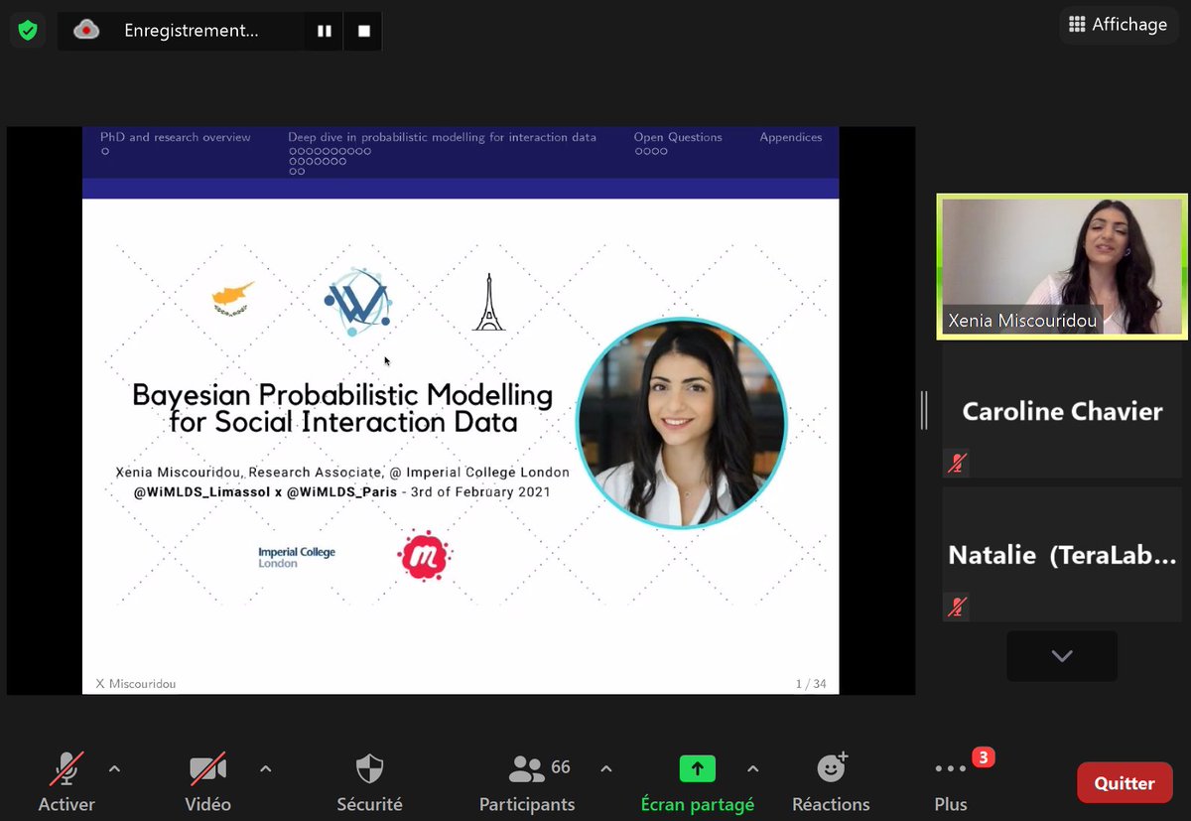Screen dimensions: 1191x821
Task: Click Caroline Chavier's muted microphone icon
Action: (957, 463)
